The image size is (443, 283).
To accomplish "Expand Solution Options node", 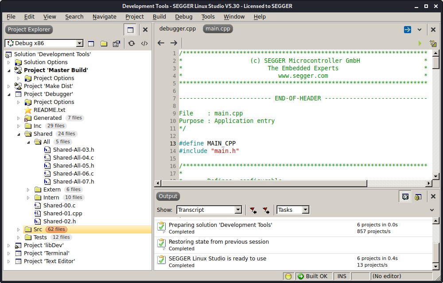I will coord(9,62).
